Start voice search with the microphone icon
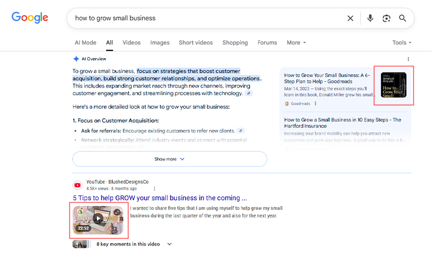This screenshot has width=435, height=261. point(370,19)
